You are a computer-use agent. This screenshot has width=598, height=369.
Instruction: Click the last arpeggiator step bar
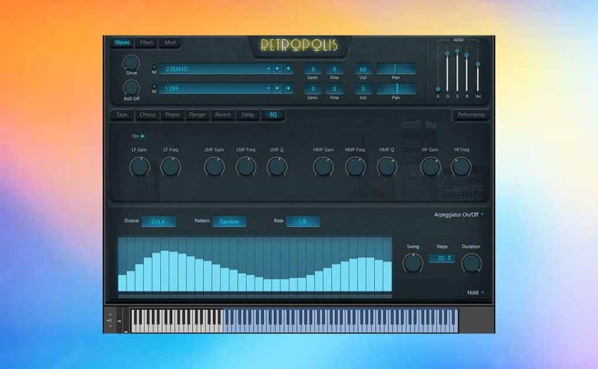(x=387, y=276)
